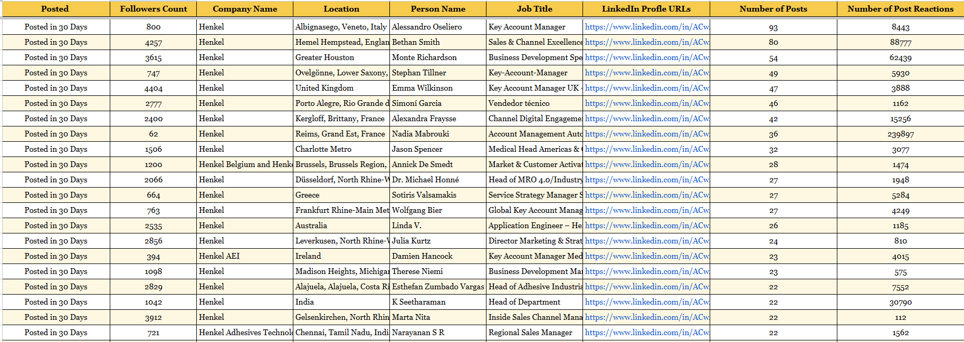
Task: Select the Number of Posts cell showing 93
Action: [x=773, y=27]
